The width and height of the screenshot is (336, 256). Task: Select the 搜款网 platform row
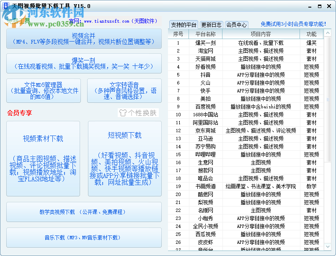[x=246, y=170]
